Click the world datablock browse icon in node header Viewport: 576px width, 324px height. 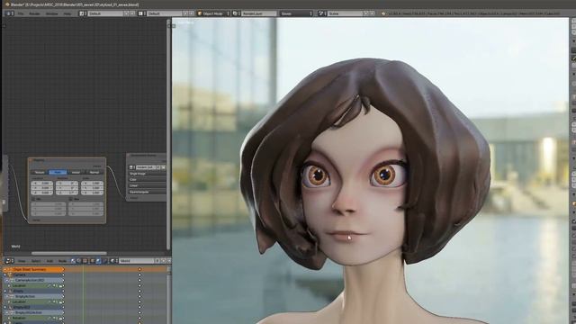[x=114, y=261]
